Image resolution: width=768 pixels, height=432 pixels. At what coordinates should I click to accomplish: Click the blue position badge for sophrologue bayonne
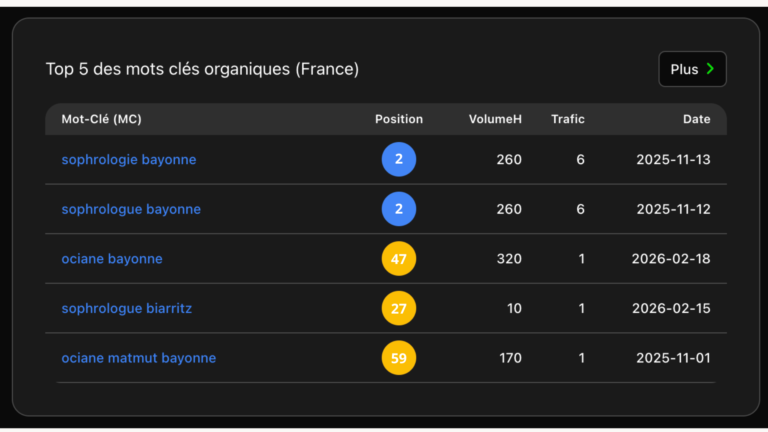pos(399,209)
